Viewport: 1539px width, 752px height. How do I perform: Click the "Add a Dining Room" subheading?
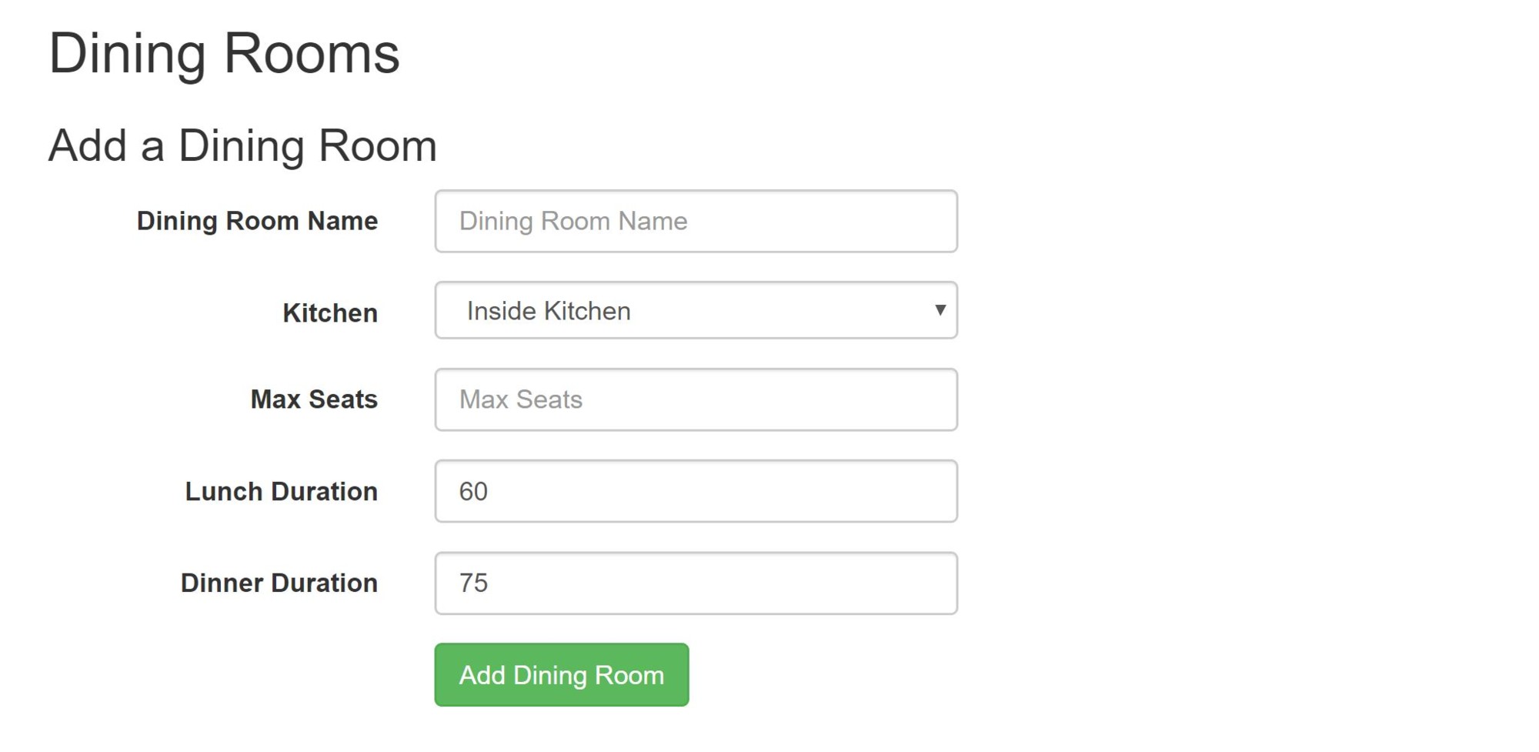242,145
